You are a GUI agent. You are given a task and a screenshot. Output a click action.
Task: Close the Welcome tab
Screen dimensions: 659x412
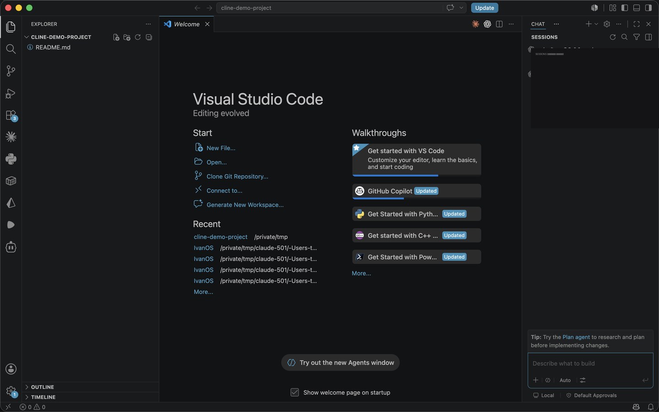click(207, 24)
